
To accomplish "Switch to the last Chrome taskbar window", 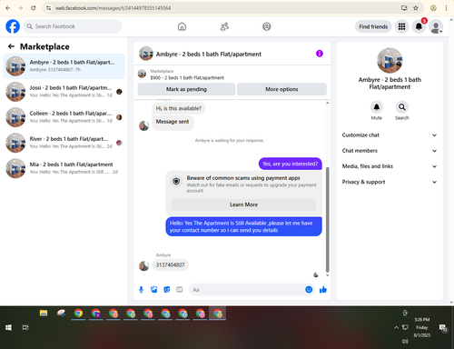I will [217, 314].
